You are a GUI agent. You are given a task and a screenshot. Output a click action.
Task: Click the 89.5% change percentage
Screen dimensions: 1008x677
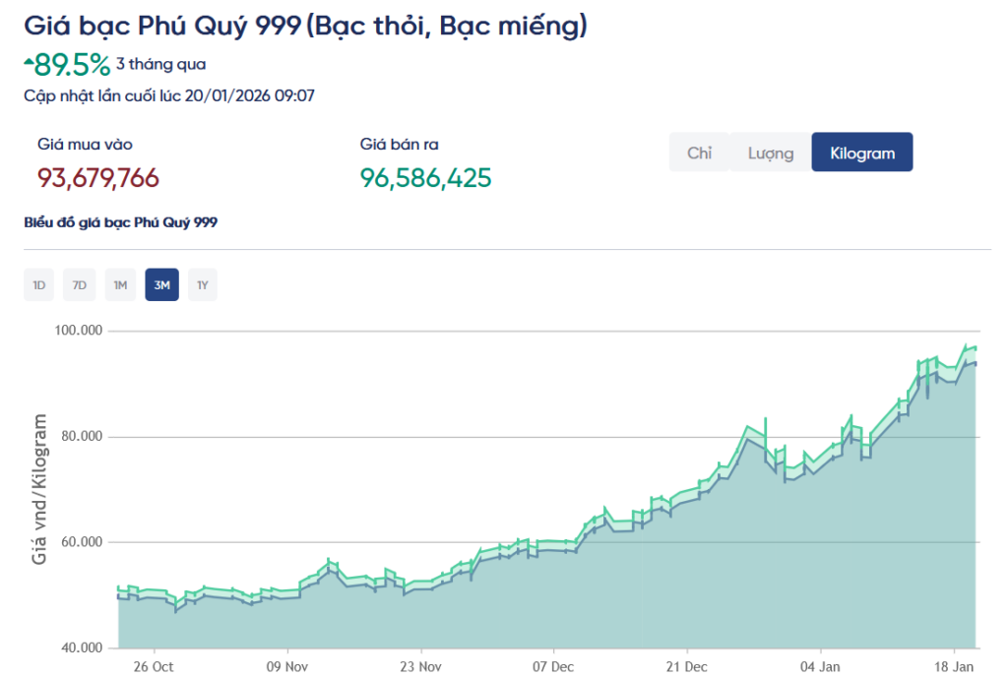(x=73, y=65)
